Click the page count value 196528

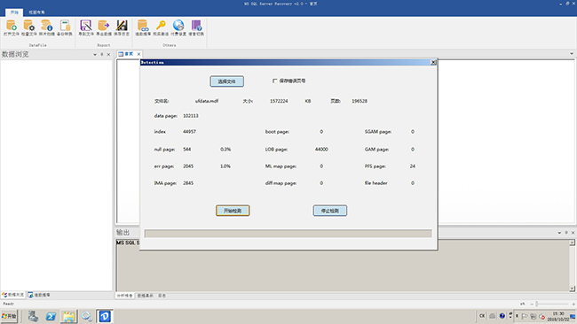click(x=360, y=101)
